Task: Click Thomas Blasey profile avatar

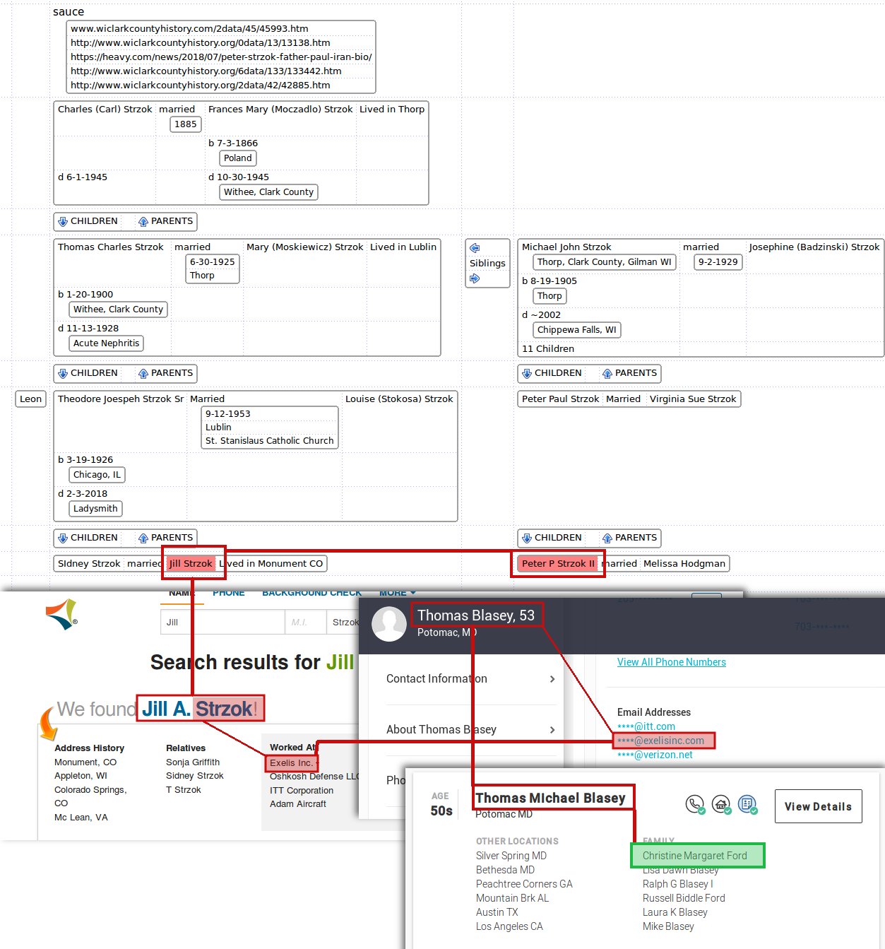Action: point(389,623)
